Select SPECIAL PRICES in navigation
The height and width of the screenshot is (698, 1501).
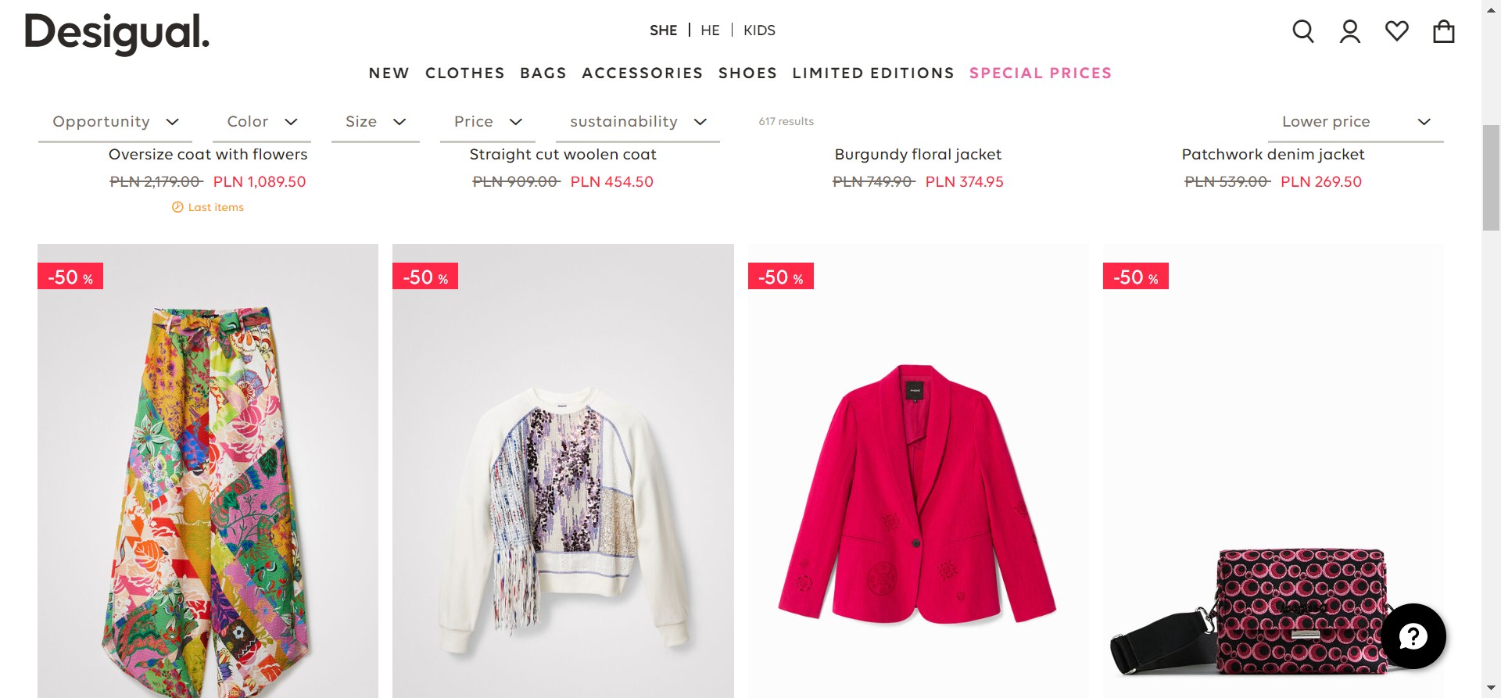[x=1041, y=73]
